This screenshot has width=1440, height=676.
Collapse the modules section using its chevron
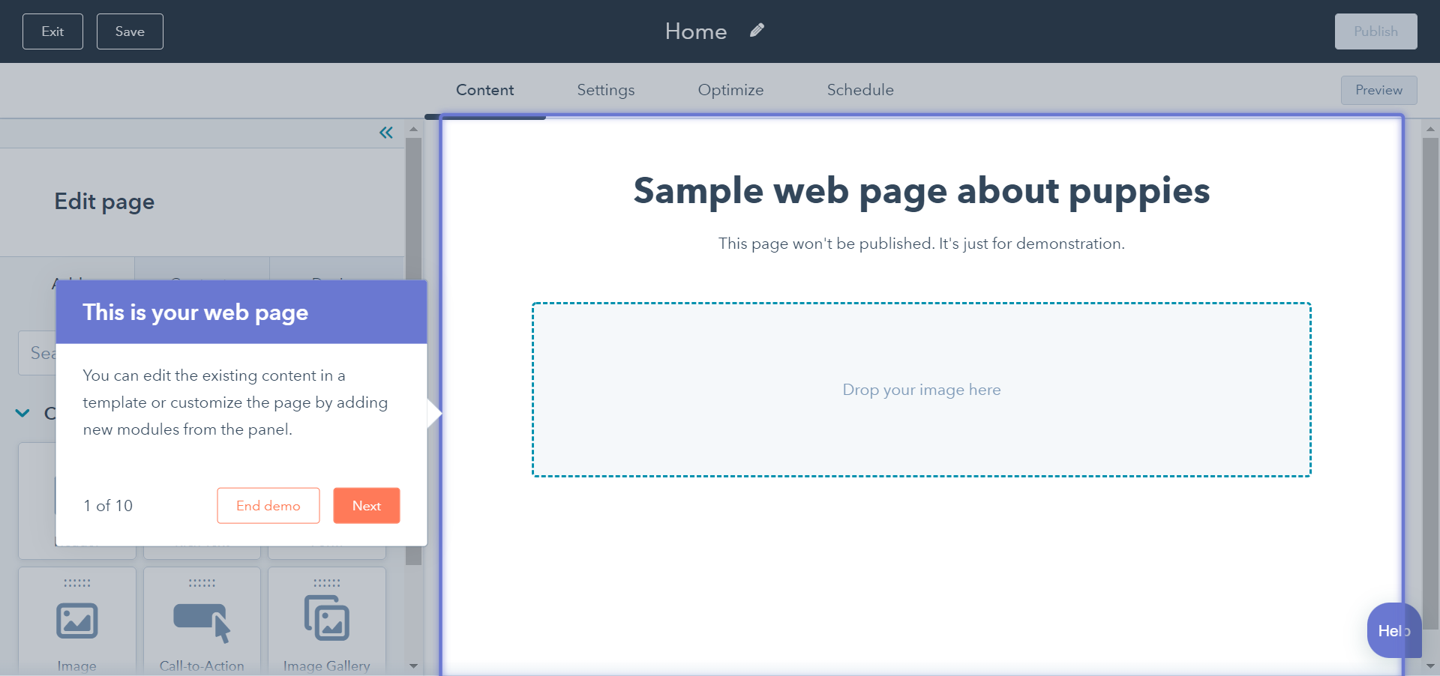click(x=22, y=413)
